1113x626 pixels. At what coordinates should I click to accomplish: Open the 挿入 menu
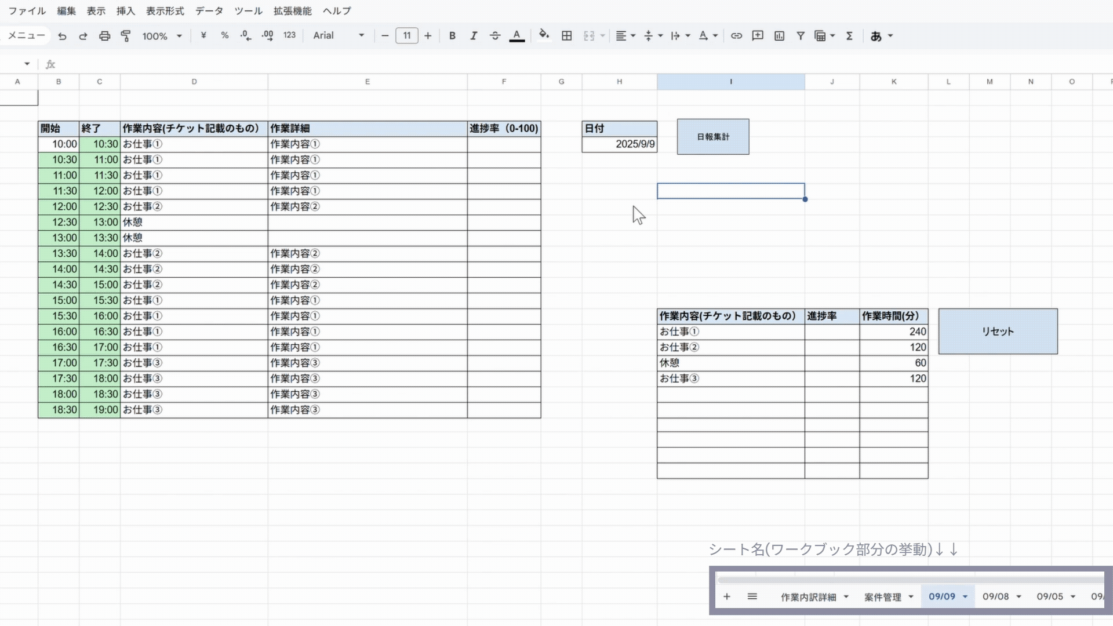(x=125, y=10)
